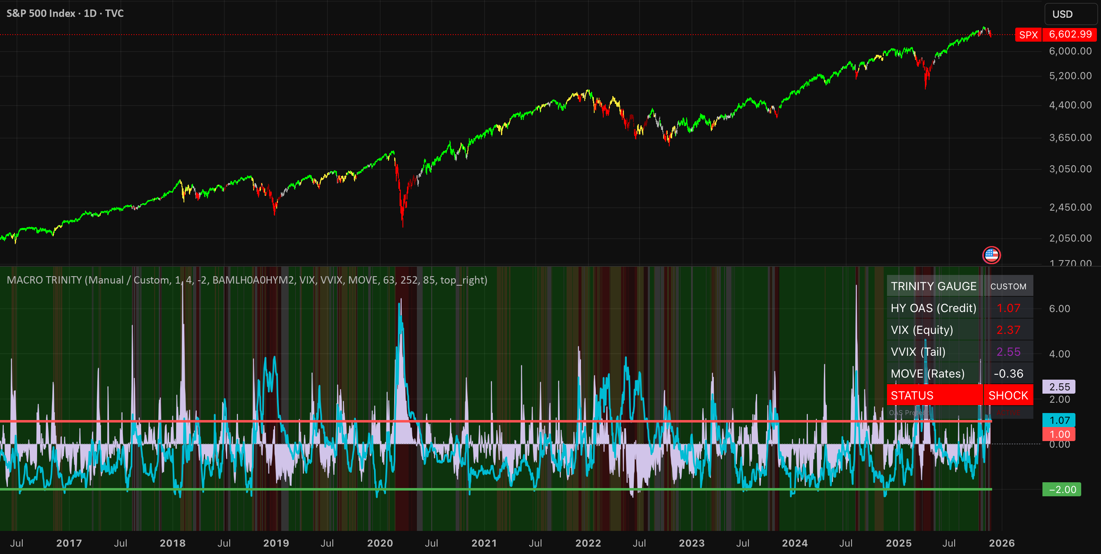
Task: Click the 2017 label on time axis
Action: (69, 543)
